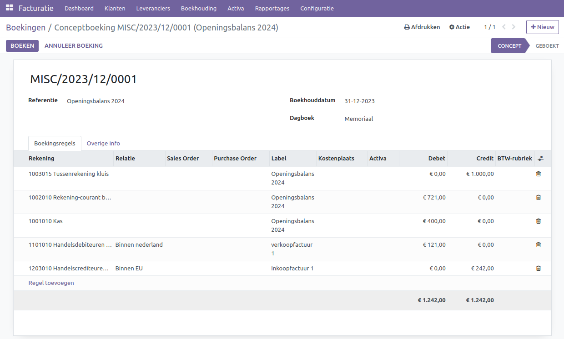Click Annuleer boeking

(x=74, y=46)
